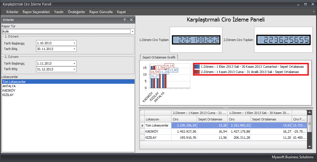Click the 13,80 chart value label
This screenshot has height=162, width=317.
pos(173,70)
